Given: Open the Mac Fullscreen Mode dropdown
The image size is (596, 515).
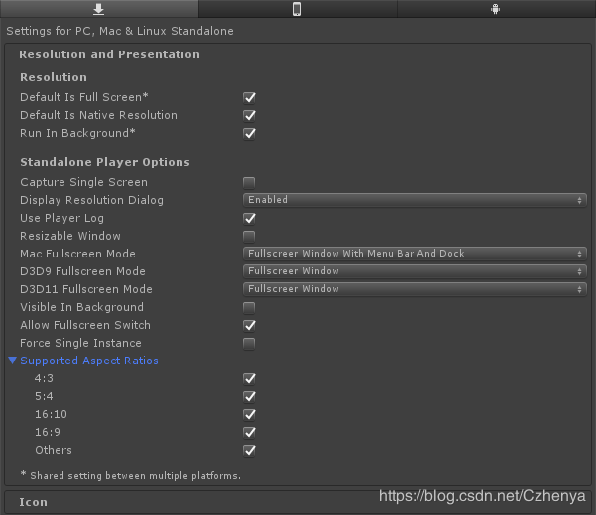Looking at the screenshot, I should click(x=416, y=254).
